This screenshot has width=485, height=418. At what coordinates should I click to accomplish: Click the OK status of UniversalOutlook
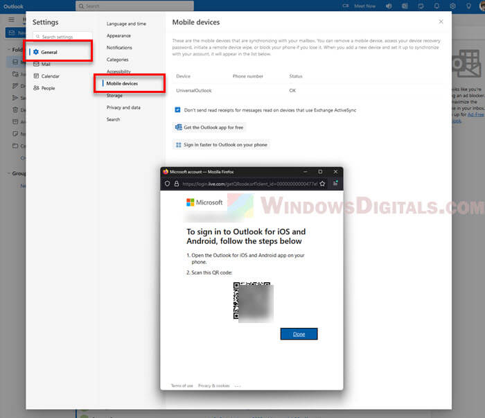(292, 91)
